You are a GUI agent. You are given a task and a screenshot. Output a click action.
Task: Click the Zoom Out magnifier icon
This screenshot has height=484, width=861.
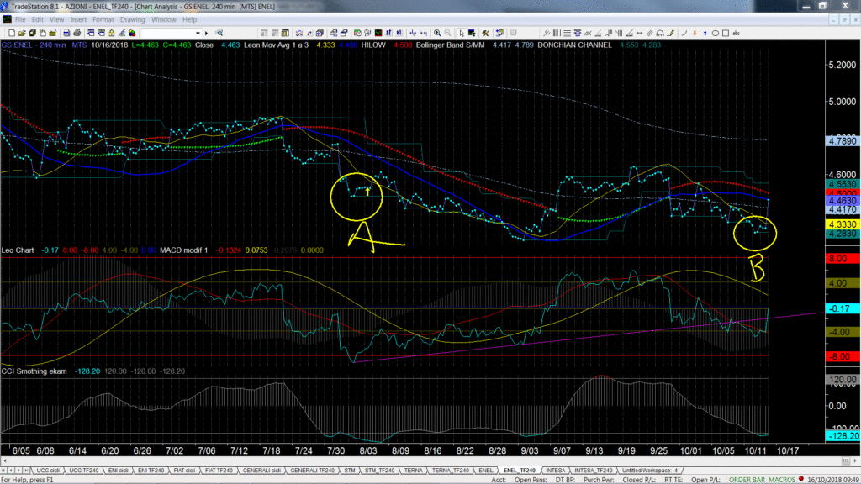(447, 34)
